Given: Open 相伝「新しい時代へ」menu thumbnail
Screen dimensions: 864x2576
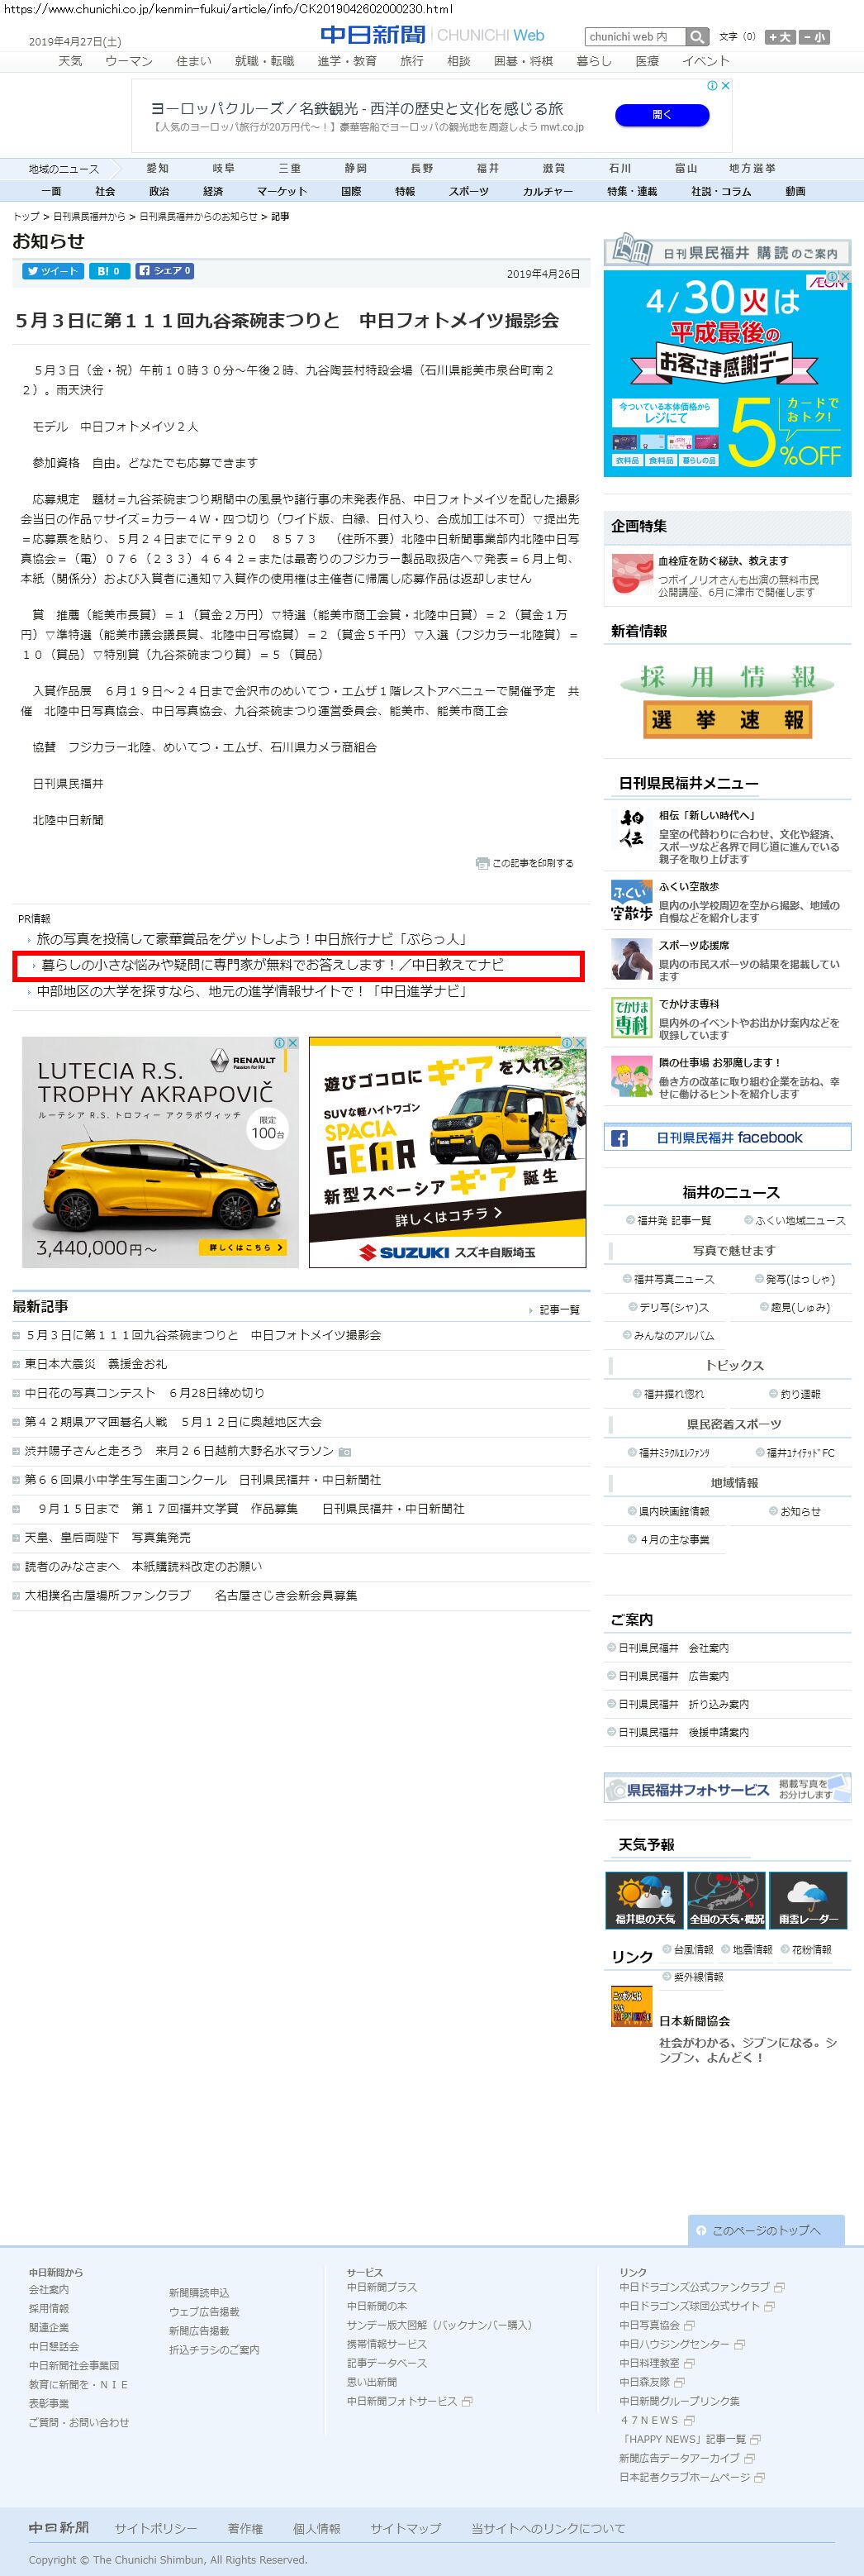Looking at the screenshot, I should (631, 829).
